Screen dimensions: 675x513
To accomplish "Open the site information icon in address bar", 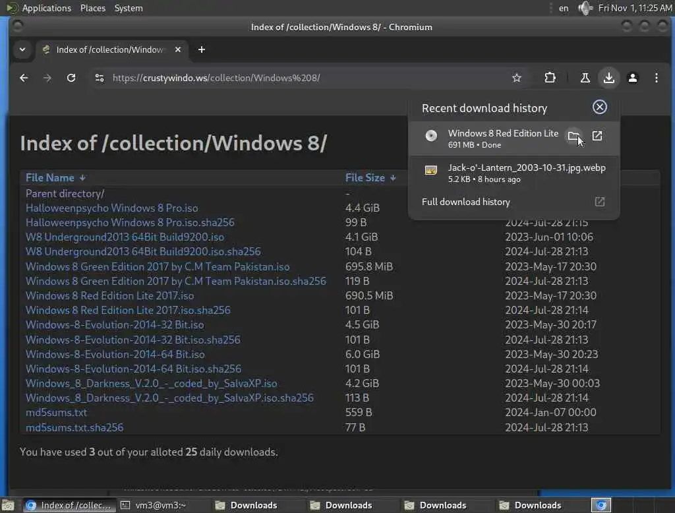I will coord(100,78).
